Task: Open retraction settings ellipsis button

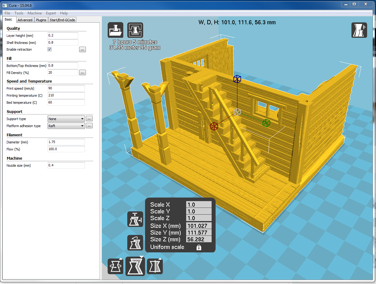Action: click(82, 49)
